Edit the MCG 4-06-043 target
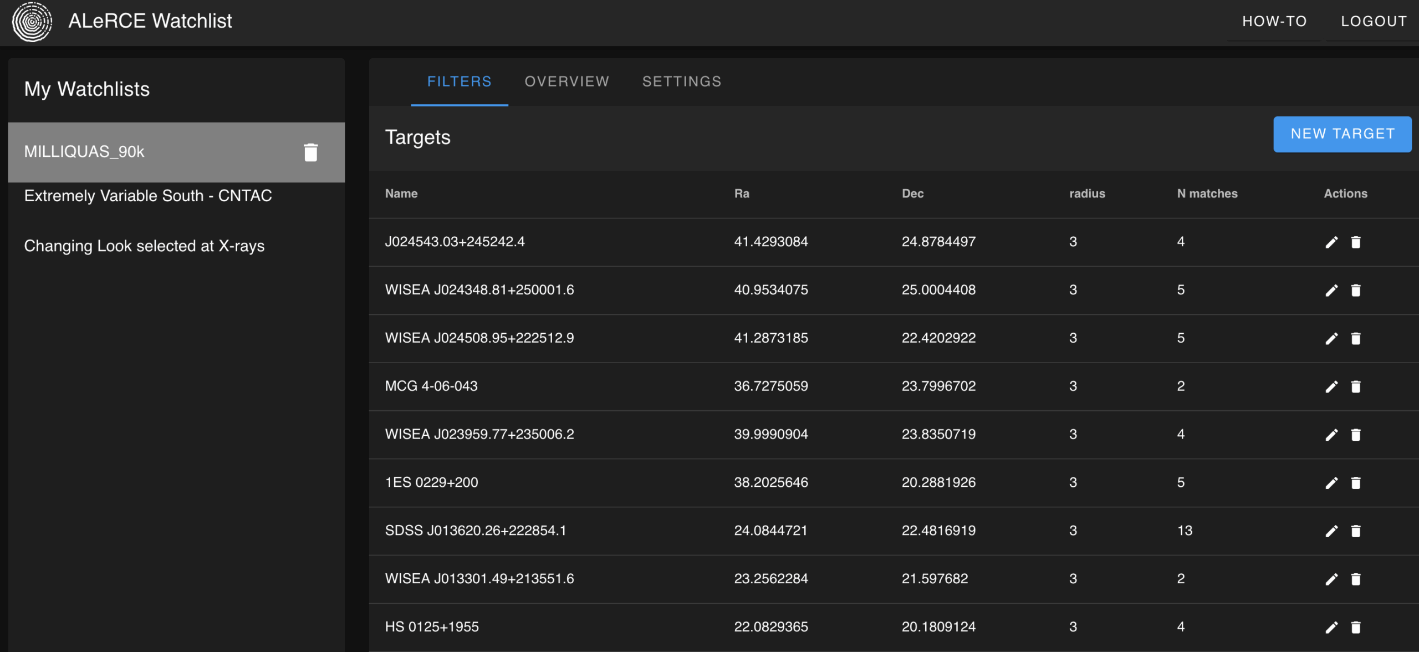 (x=1331, y=387)
